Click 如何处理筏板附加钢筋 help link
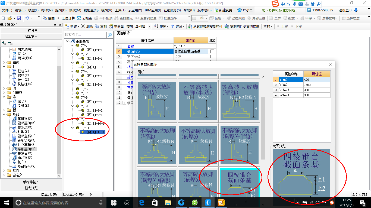Image resolution: width=371 pixels, height=208 pixels. click(x=280, y=10)
